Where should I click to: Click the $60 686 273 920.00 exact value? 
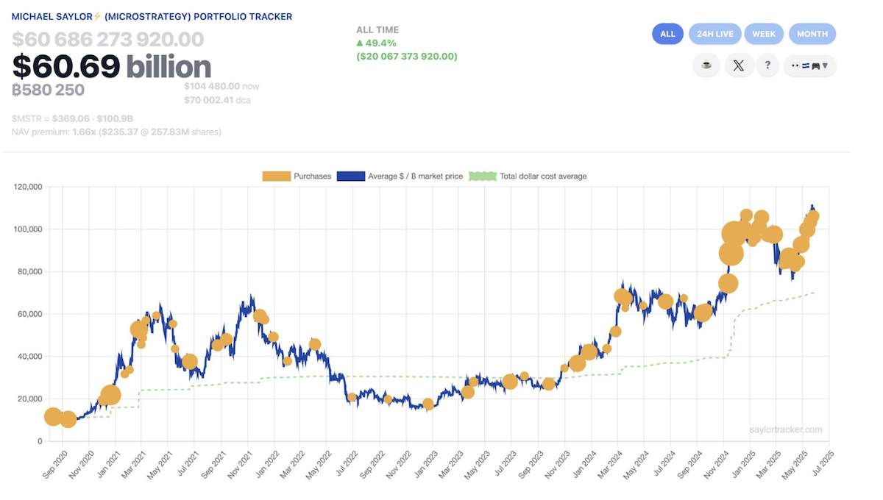107,39
